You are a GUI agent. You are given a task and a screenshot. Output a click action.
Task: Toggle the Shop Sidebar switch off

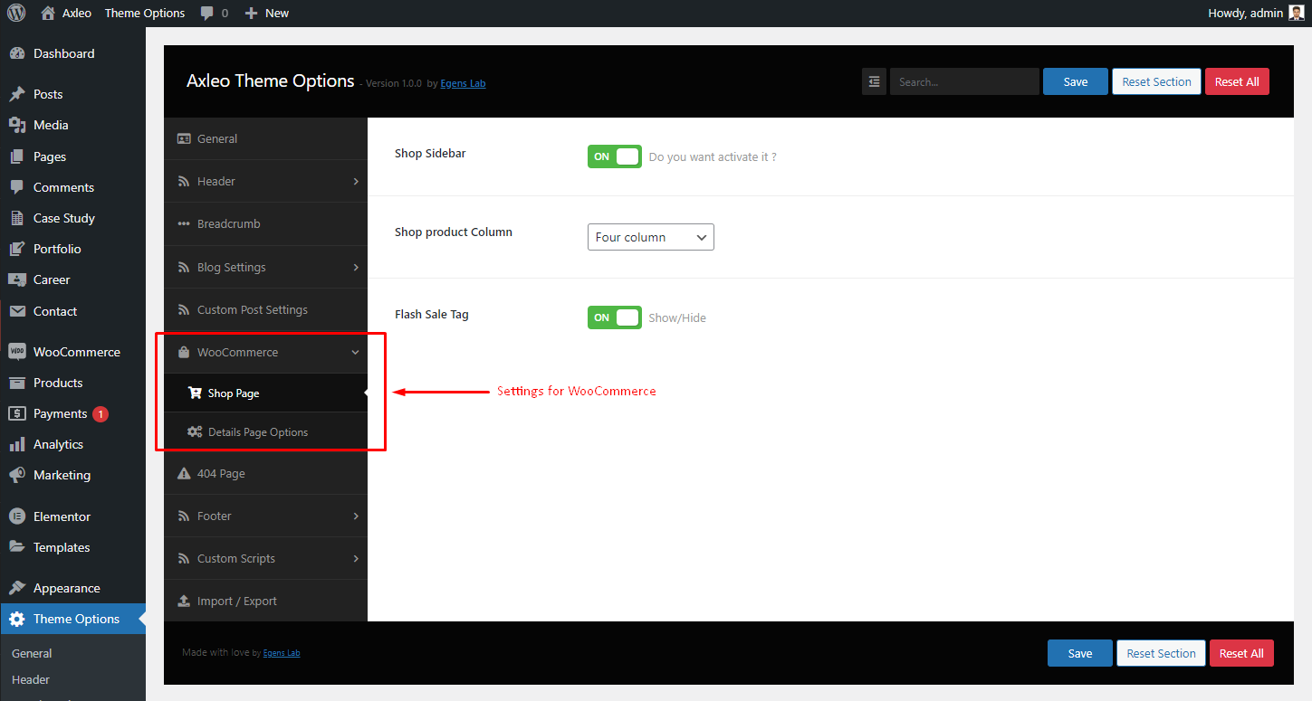615,156
